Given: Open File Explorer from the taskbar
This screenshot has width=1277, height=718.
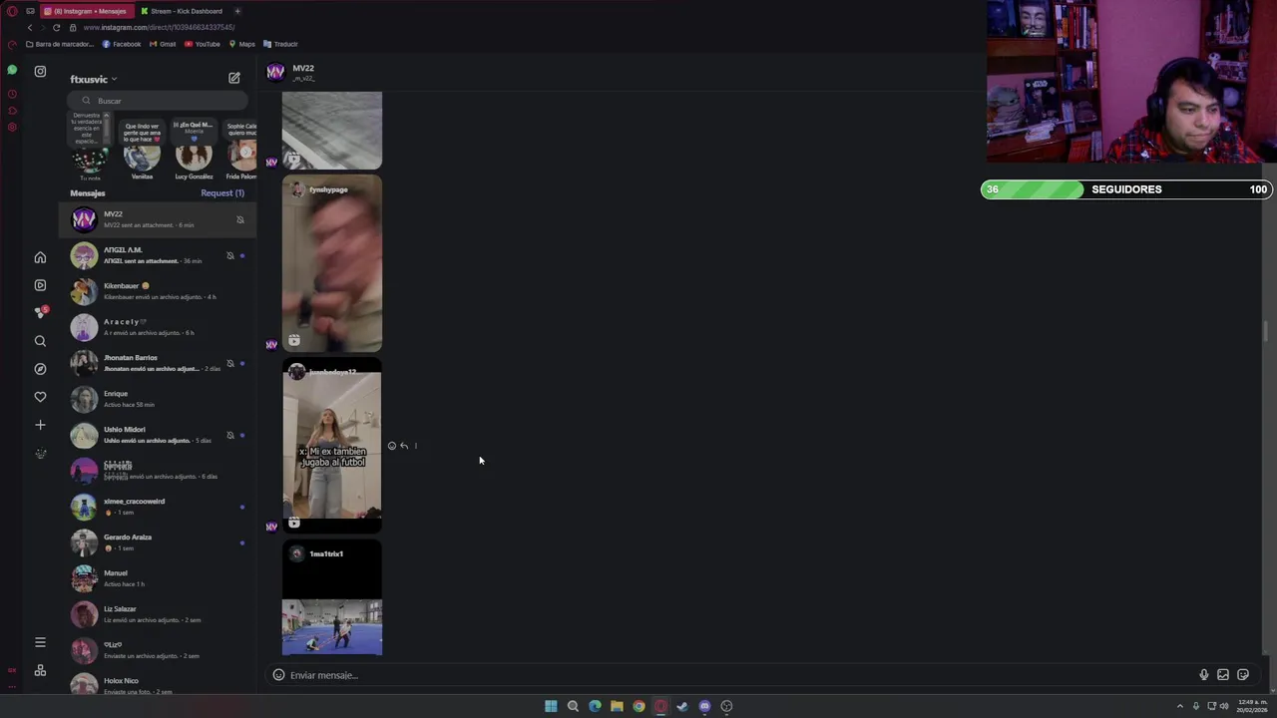Looking at the screenshot, I should [617, 706].
